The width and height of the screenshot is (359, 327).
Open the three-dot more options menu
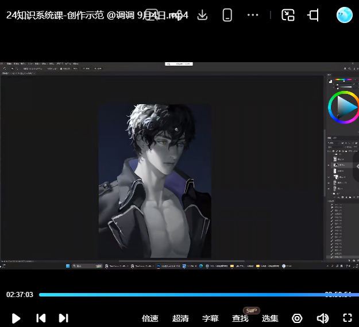[x=253, y=15]
